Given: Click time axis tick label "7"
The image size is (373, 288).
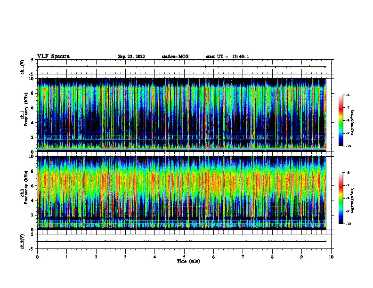Looking at the screenshot, I should pos(243,257).
